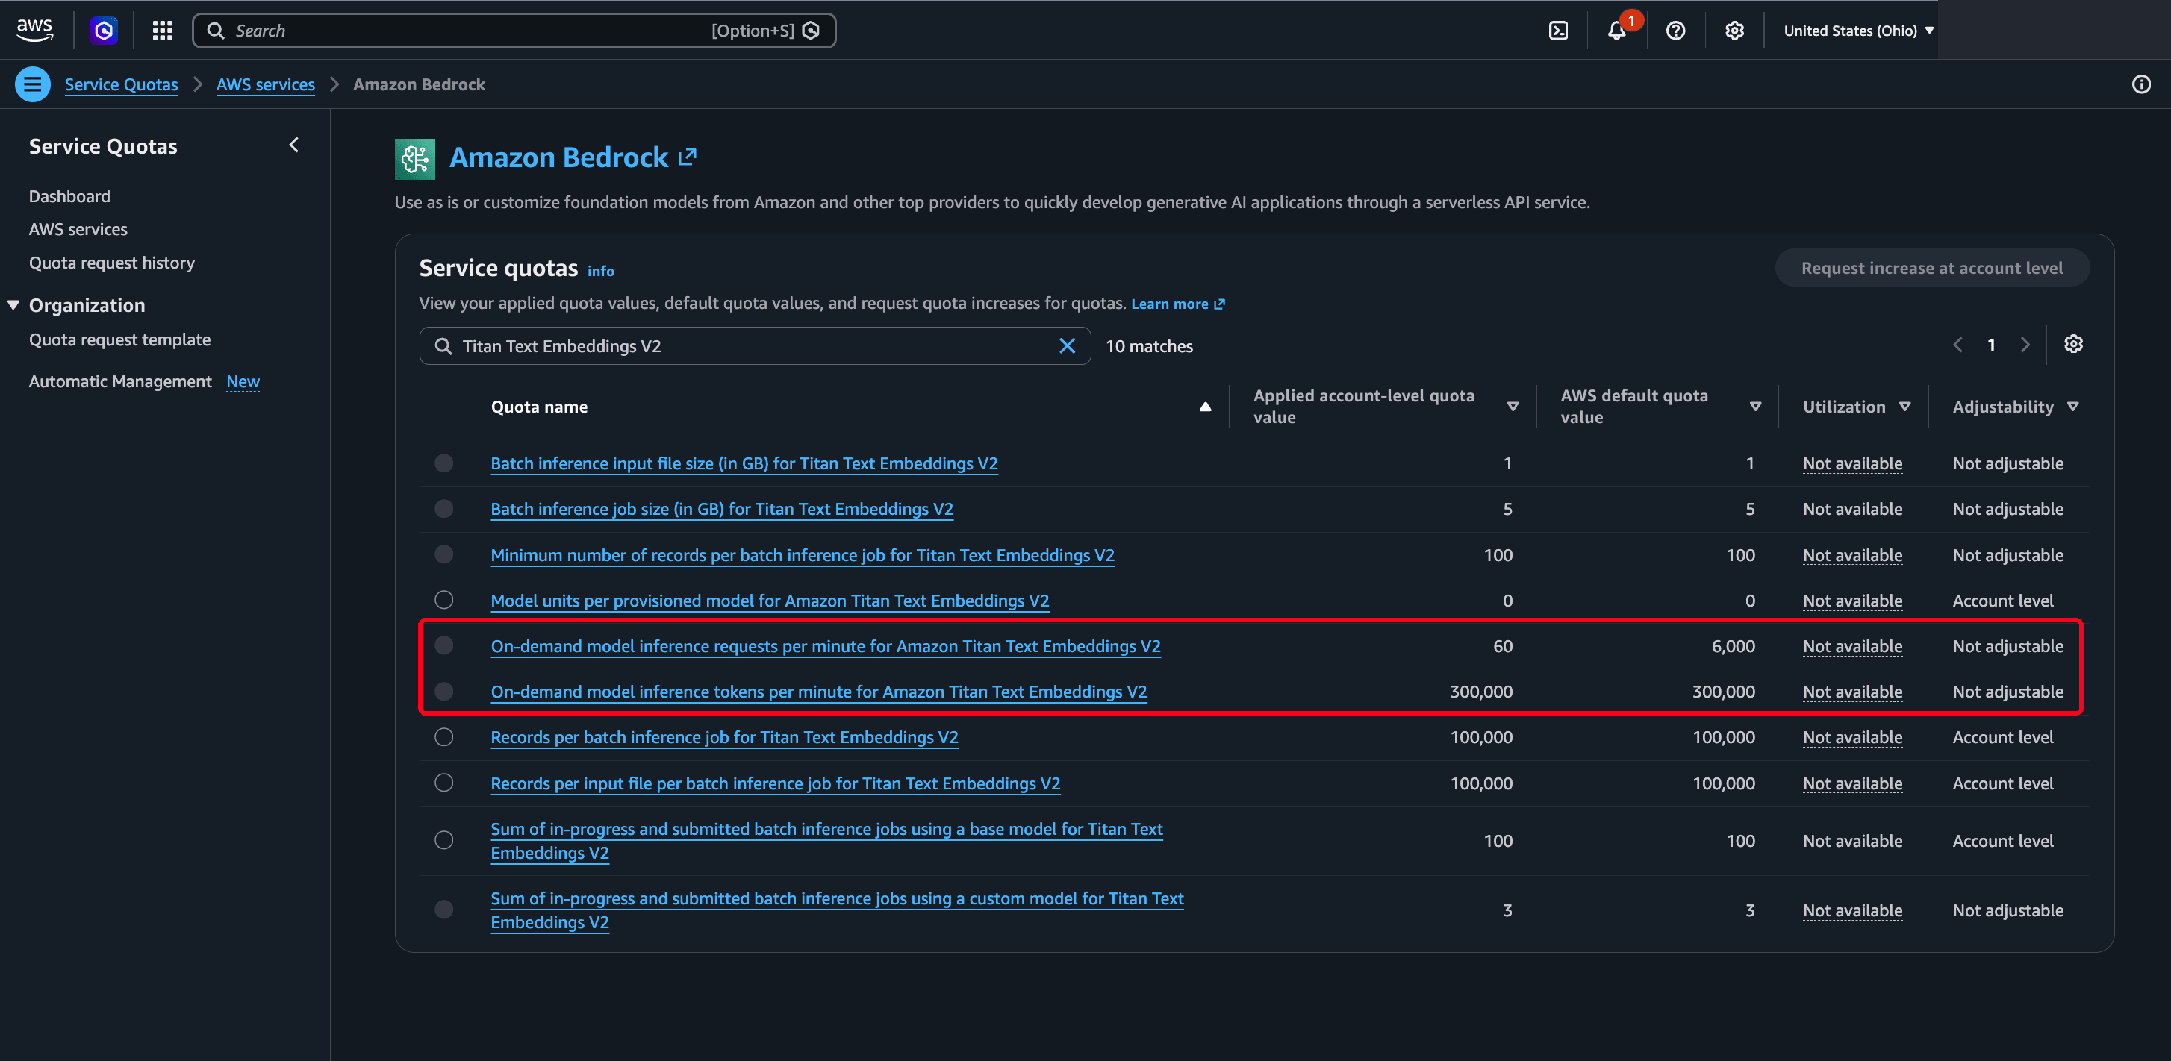Sort by Quota name ascending arrow
This screenshot has height=1061, width=2171.
(1205, 407)
